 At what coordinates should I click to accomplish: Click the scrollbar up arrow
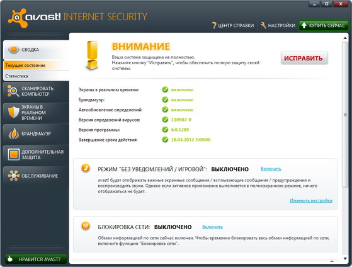[x=345, y=38]
